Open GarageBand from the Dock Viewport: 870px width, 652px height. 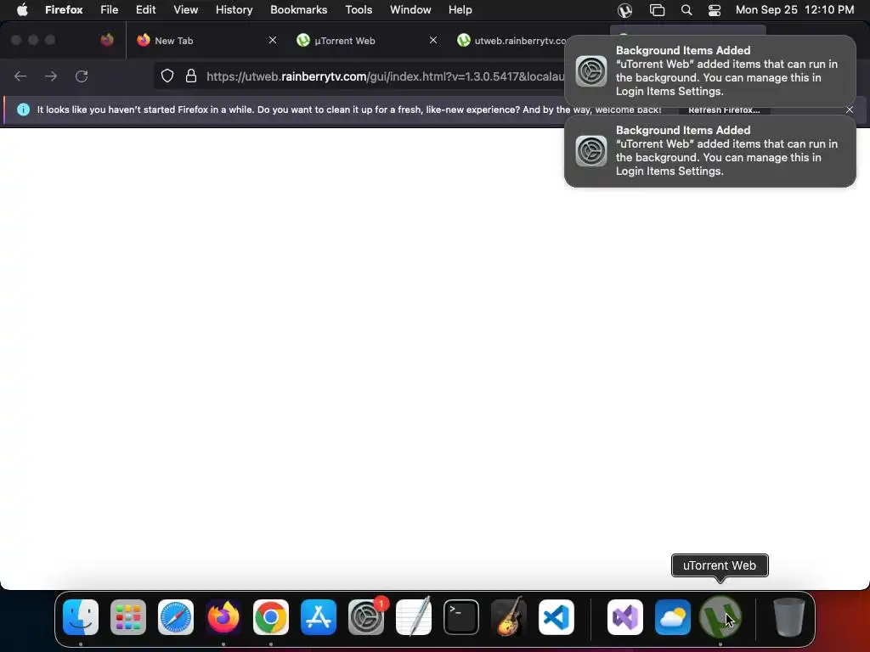click(509, 616)
